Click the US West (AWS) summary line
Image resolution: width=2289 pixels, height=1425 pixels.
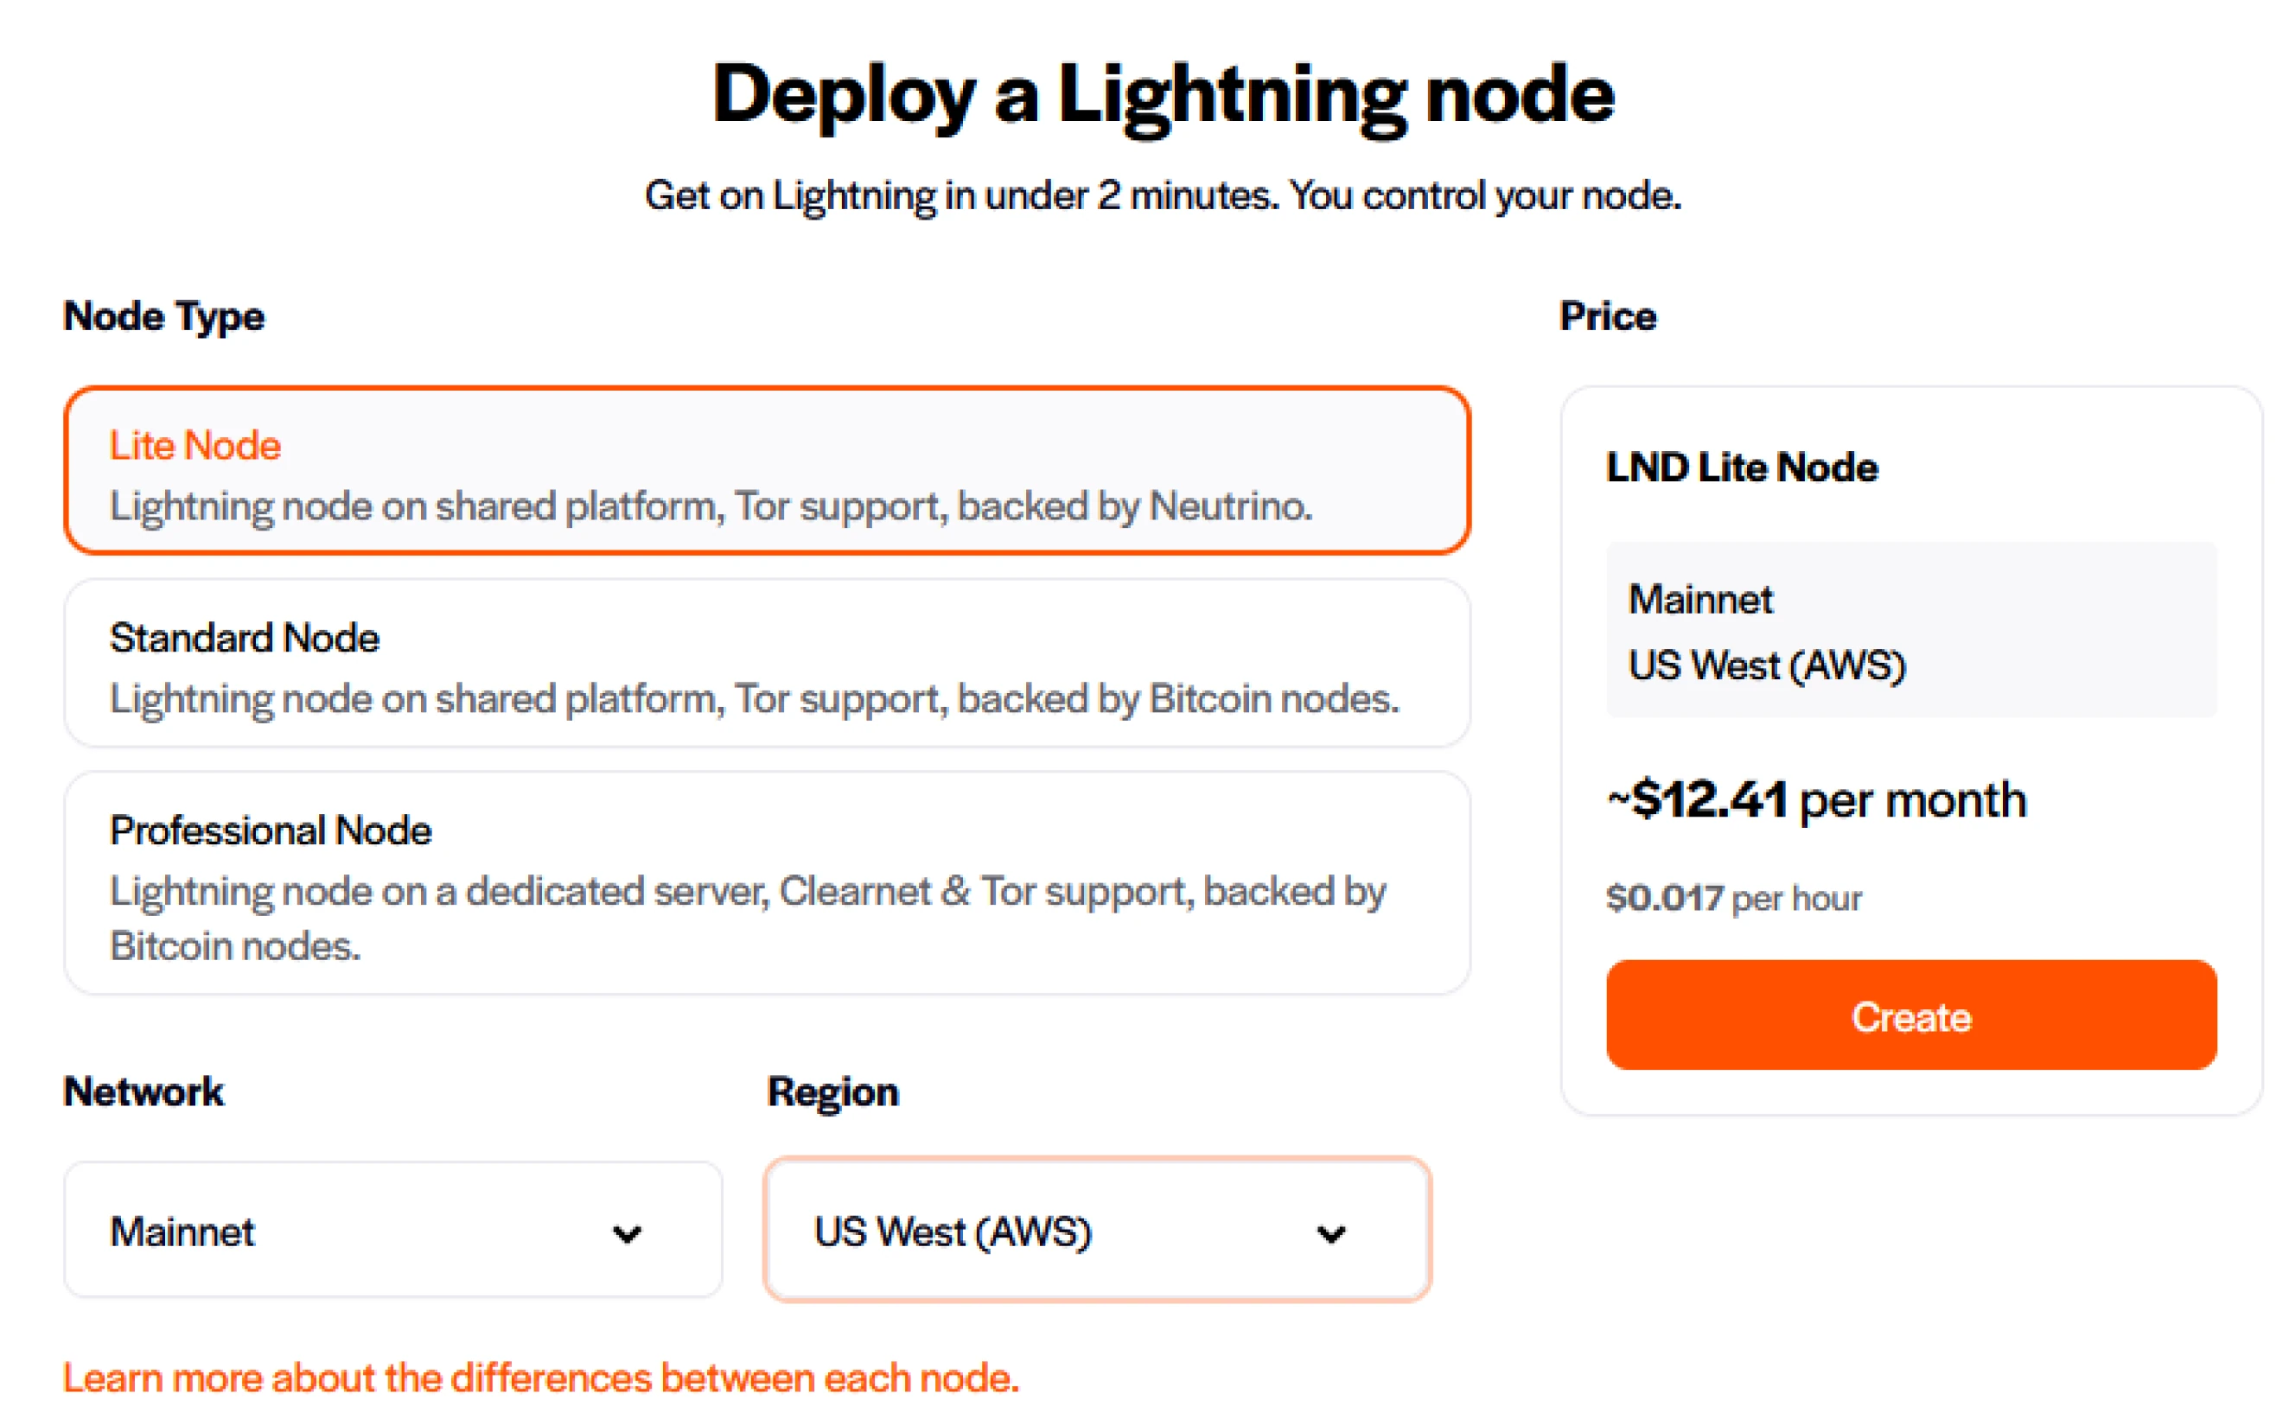[1767, 665]
